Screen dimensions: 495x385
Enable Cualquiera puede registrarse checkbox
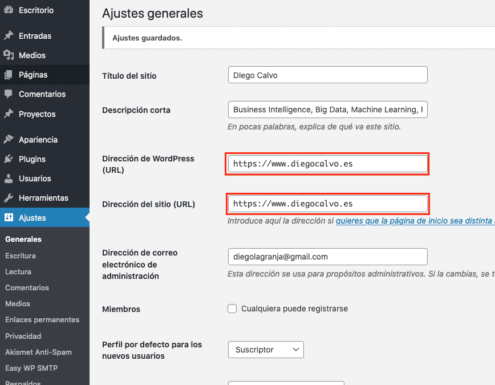[x=232, y=309]
